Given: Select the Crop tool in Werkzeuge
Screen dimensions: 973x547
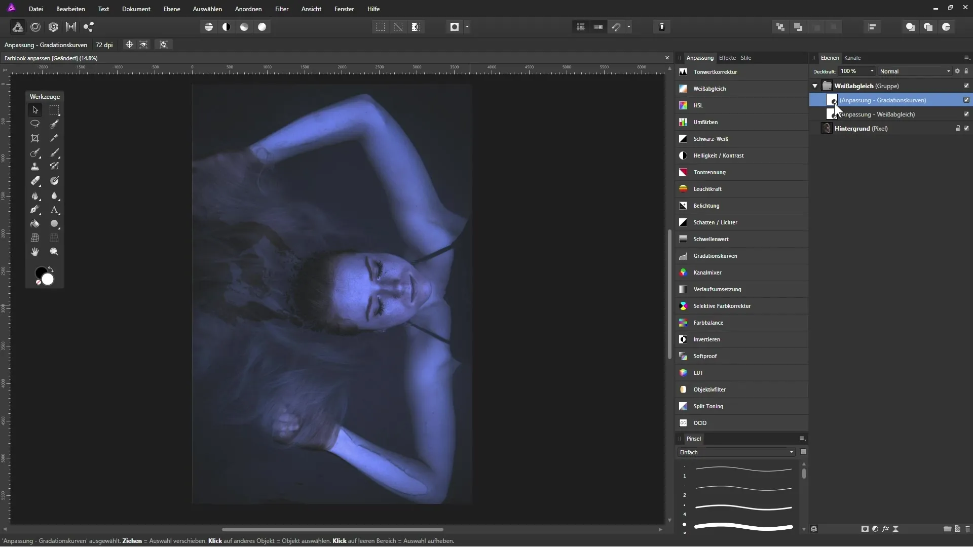Looking at the screenshot, I should tap(35, 138).
